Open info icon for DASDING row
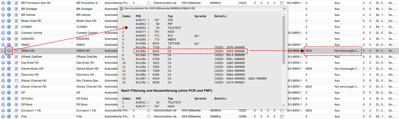This screenshot has height=119, width=399. click(x=9, y=39)
